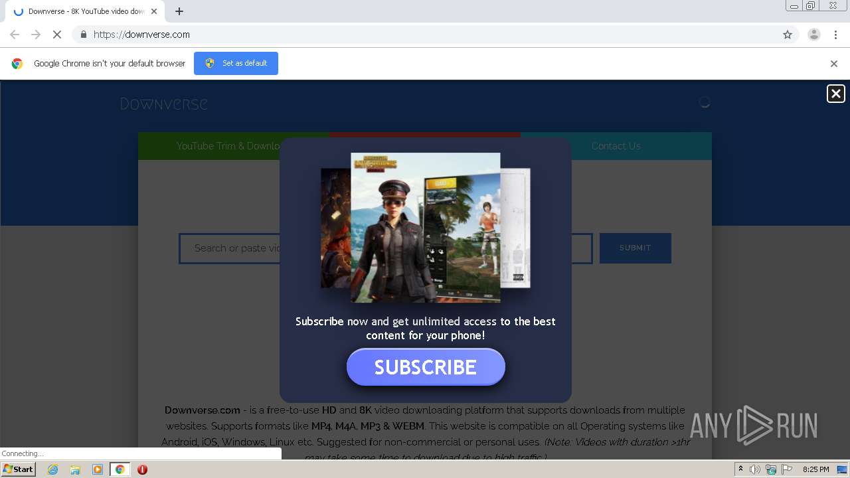The image size is (850, 478).
Task: View site info via padlock icon
Action: [83, 35]
